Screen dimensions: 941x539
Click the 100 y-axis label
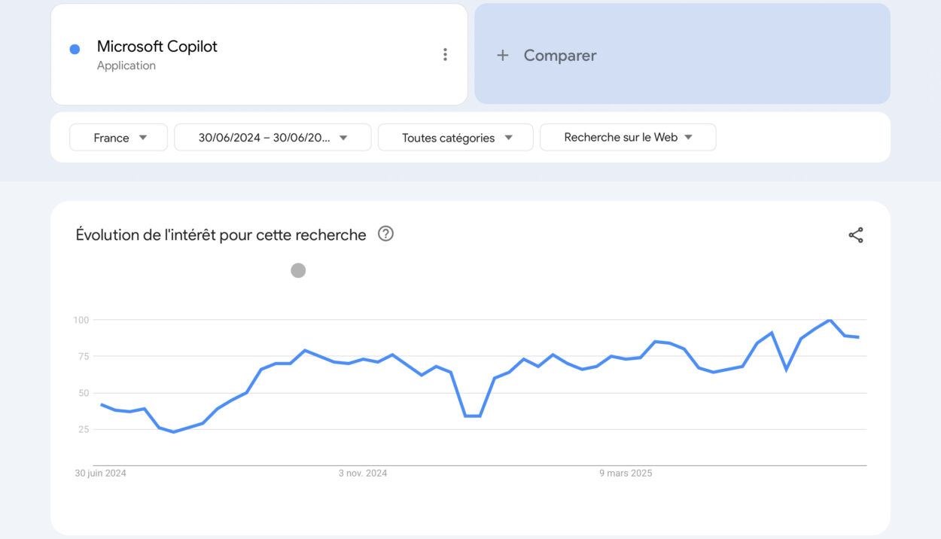point(81,320)
